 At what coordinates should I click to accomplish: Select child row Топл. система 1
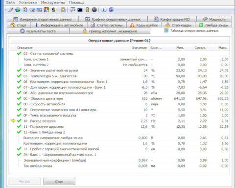tap(119, 59)
